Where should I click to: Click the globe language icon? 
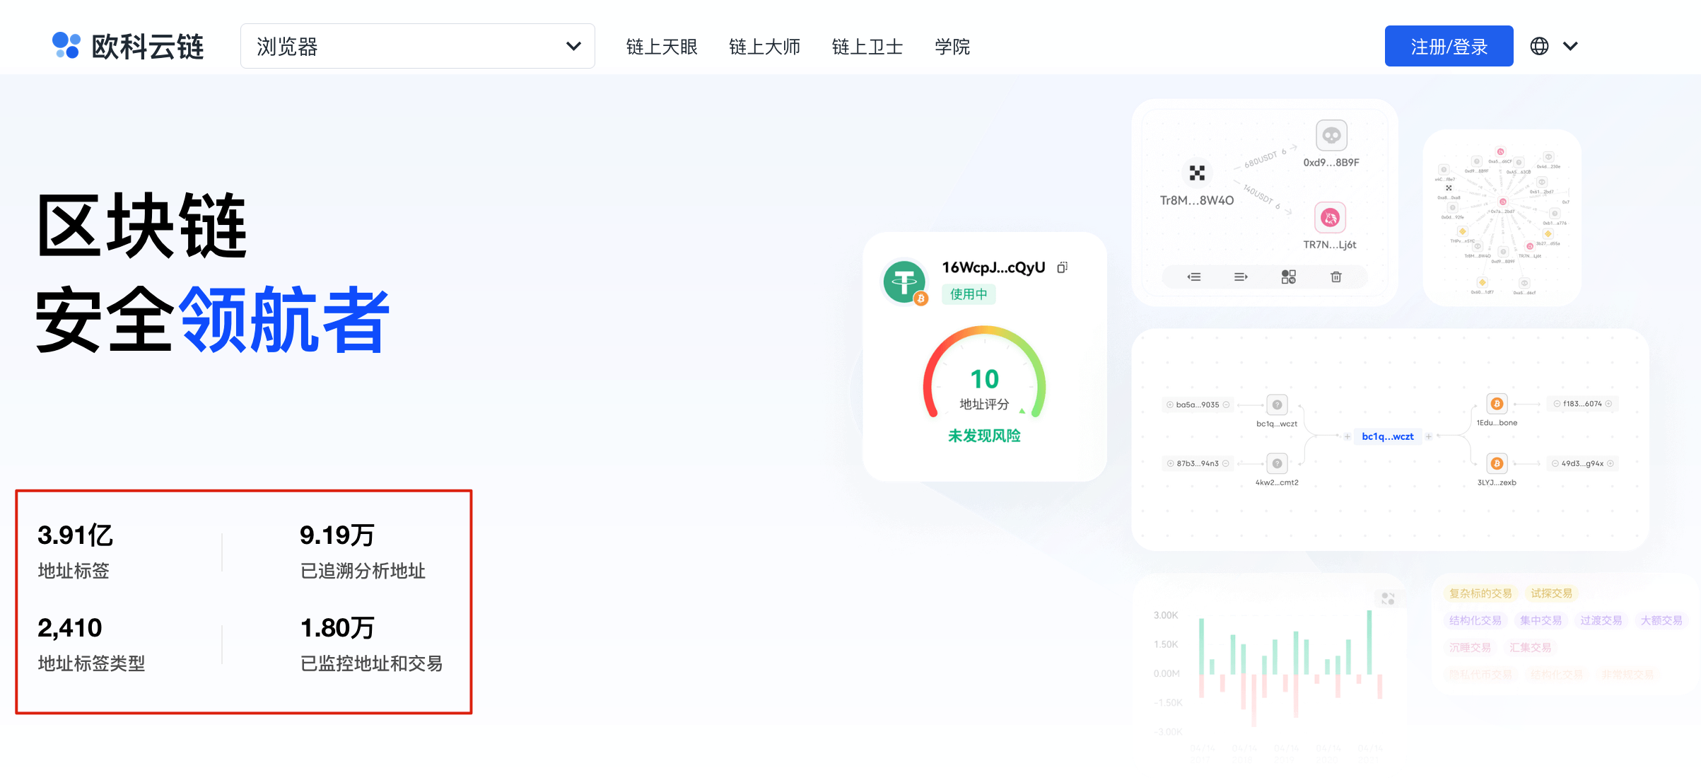tap(1539, 46)
